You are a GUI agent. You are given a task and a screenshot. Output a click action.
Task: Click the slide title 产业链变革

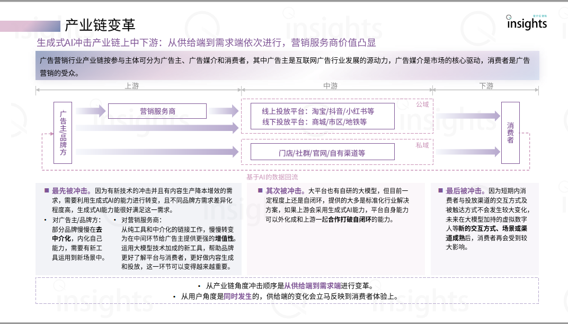(100, 25)
